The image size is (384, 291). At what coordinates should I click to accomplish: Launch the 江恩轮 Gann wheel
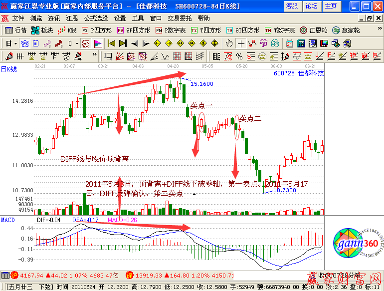point(314,30)
